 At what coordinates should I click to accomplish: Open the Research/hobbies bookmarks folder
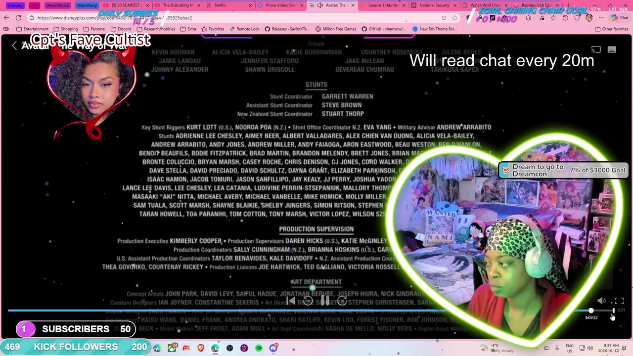coord(155,29)
